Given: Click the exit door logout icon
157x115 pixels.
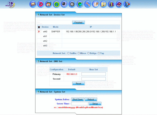Looking at the screenshot, I should click(127, 4).
